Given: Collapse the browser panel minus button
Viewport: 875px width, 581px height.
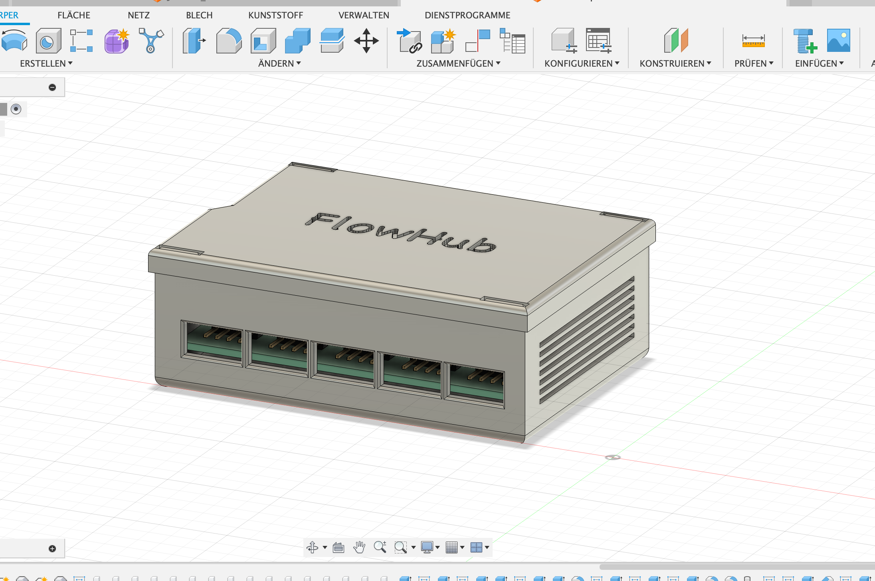Looking at the screenshot, I should pos(52,87).
